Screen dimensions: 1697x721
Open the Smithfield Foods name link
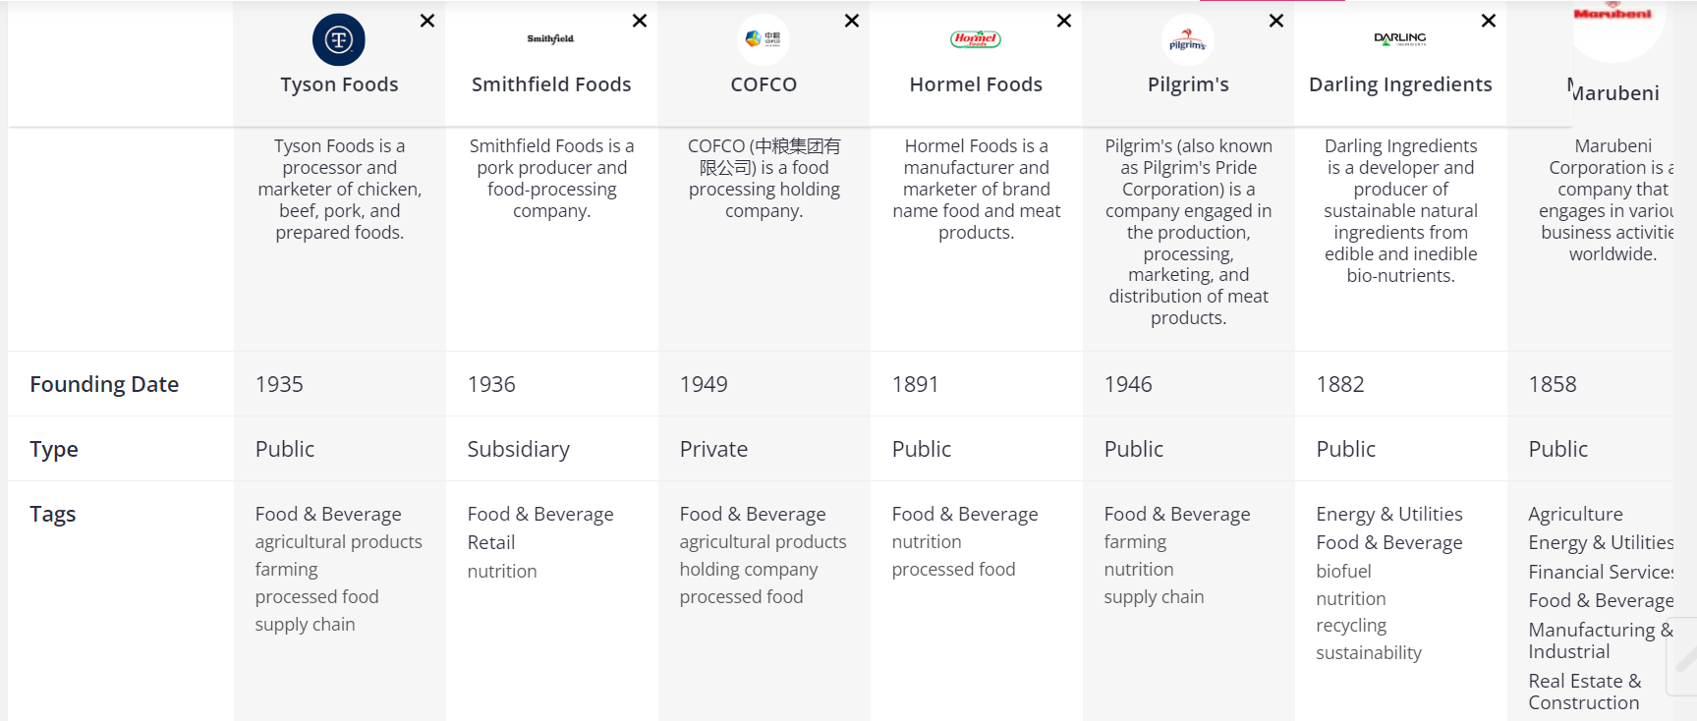pyautogui.click(x=551, y=84)
